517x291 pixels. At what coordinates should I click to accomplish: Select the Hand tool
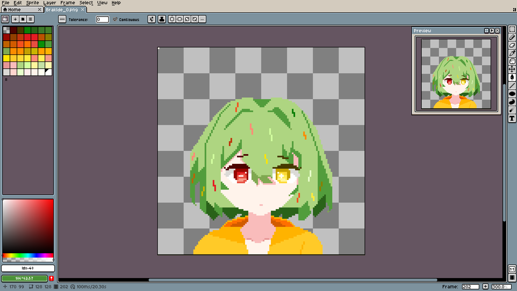512,61
